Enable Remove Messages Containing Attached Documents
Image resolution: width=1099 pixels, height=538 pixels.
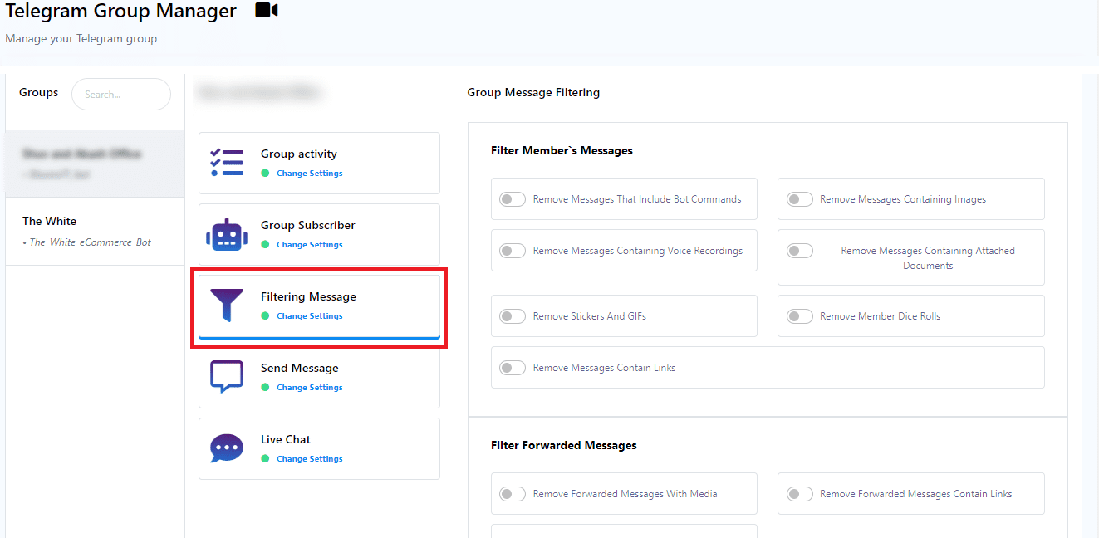tap(799, 251)
